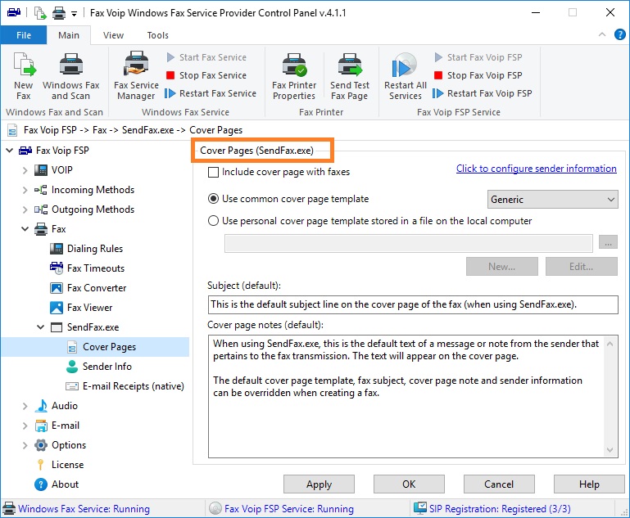Click the OK button
Viewport: 630px width, 518px height.
tap(409, 484)
